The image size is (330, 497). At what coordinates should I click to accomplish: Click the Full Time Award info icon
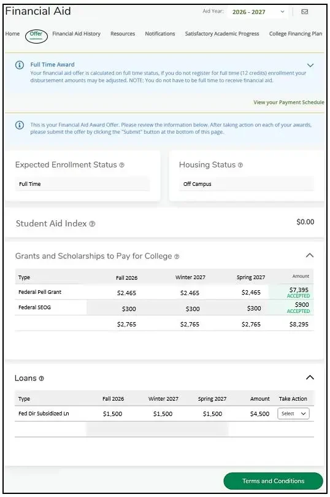20,65
